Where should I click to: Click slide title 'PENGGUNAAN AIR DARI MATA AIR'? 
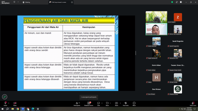coord(56,21)
